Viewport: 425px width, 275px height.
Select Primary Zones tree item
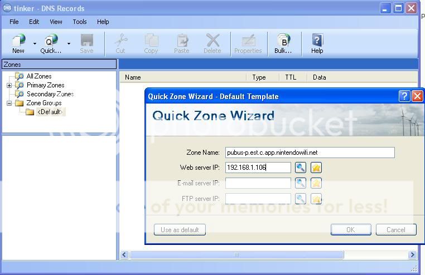pyautogui.click(x=46, y=85)
